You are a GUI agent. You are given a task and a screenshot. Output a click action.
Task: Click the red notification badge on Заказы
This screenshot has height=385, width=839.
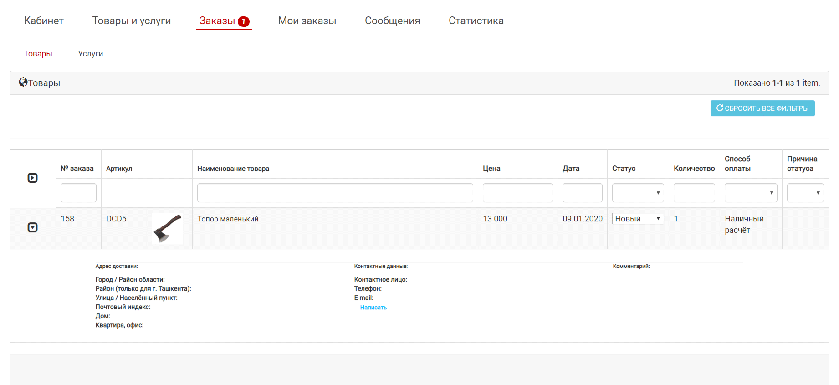[x=244, y=21]
